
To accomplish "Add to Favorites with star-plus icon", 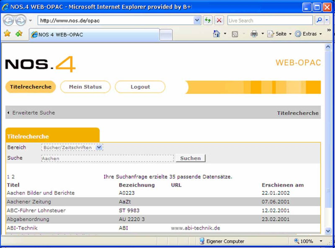I will point(19,34).
